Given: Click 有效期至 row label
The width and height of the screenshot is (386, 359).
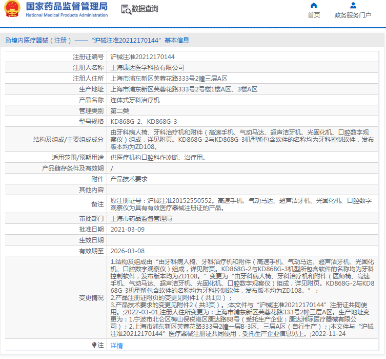Looking at the screenshot, I should (x=91, y=251).
